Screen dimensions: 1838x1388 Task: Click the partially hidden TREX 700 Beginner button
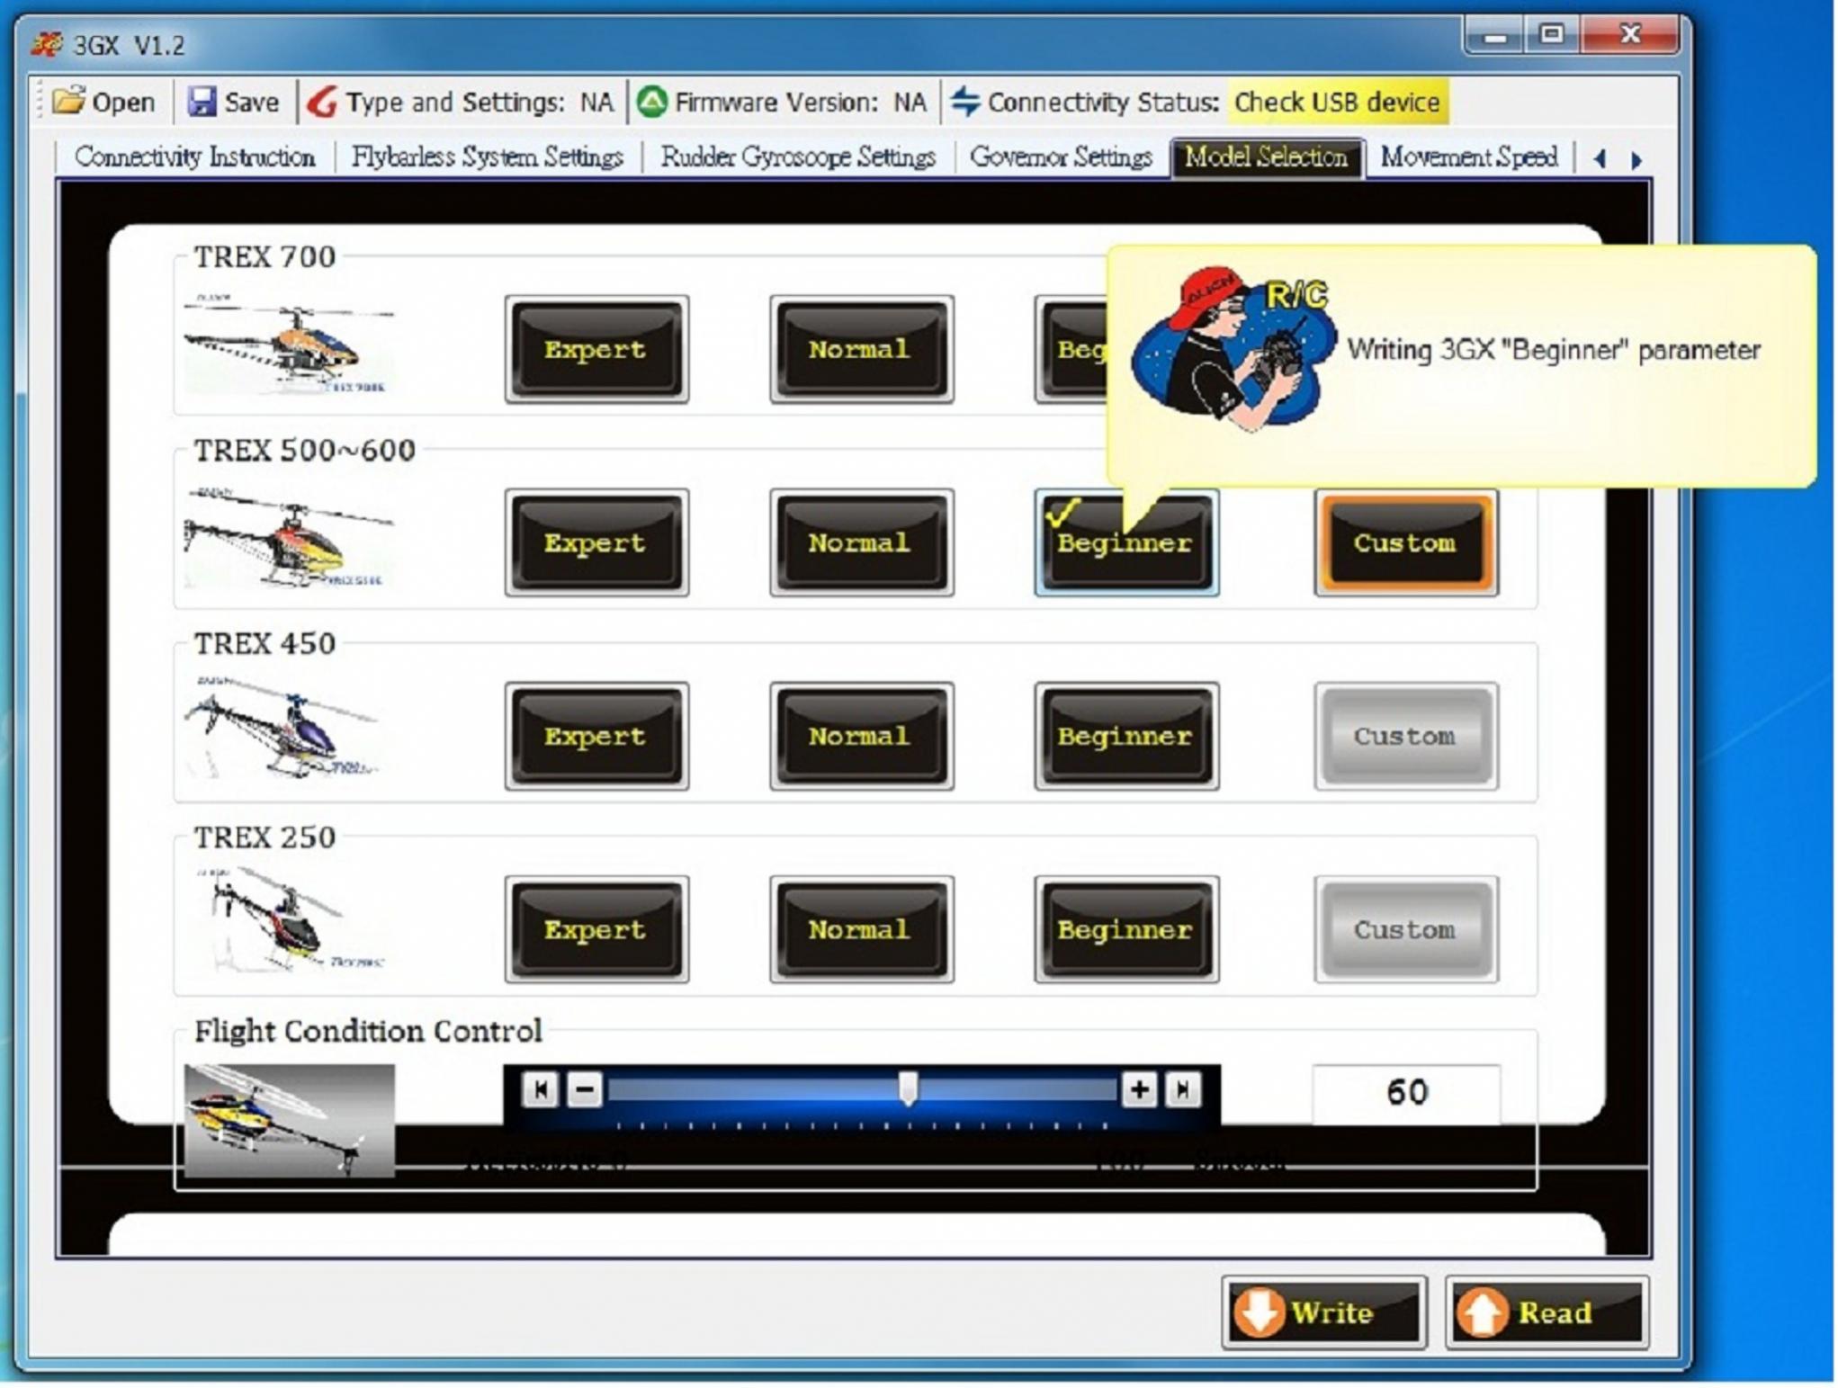[1071, 349]
